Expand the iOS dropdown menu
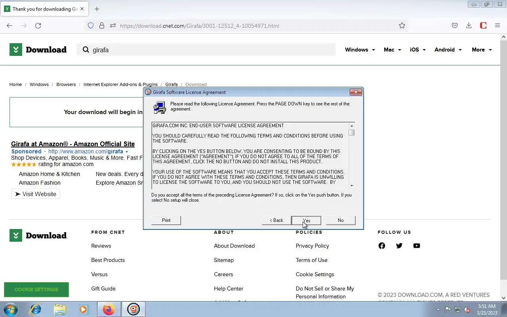This screenshot has width=507, height=317. 417,50
